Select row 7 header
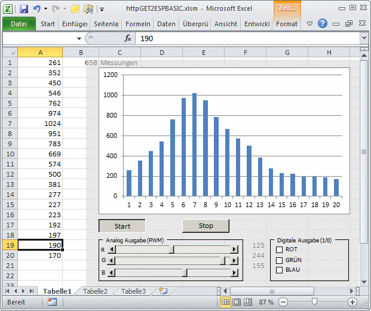The height and width of the screenshot is (311, 371). point(10,124)
